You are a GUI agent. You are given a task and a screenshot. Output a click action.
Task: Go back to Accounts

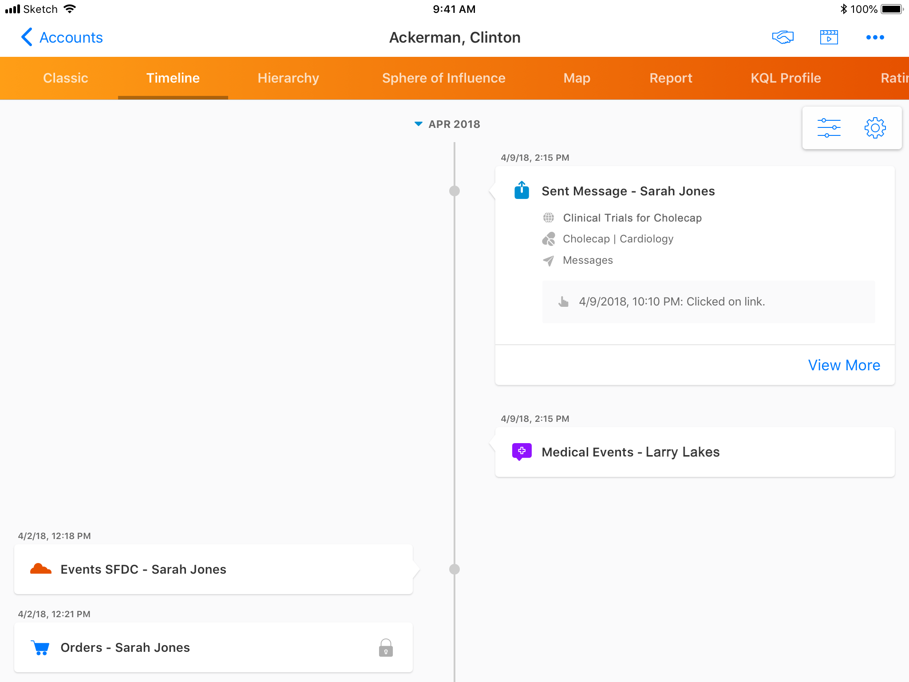(62, 37)
